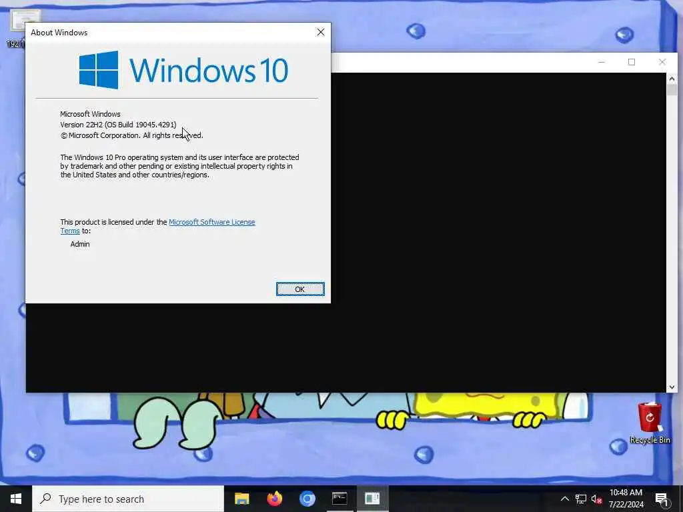683x512 pixels.
Task: Click the 'Admin' licensee name
Action: (80, 244)
